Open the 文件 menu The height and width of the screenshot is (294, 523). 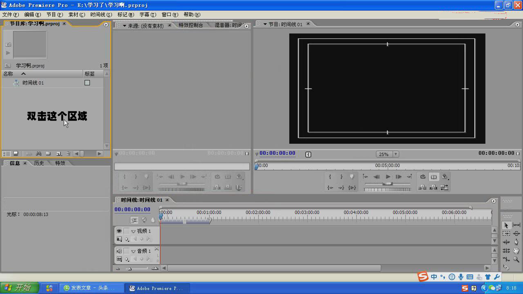tap(10, 14)
